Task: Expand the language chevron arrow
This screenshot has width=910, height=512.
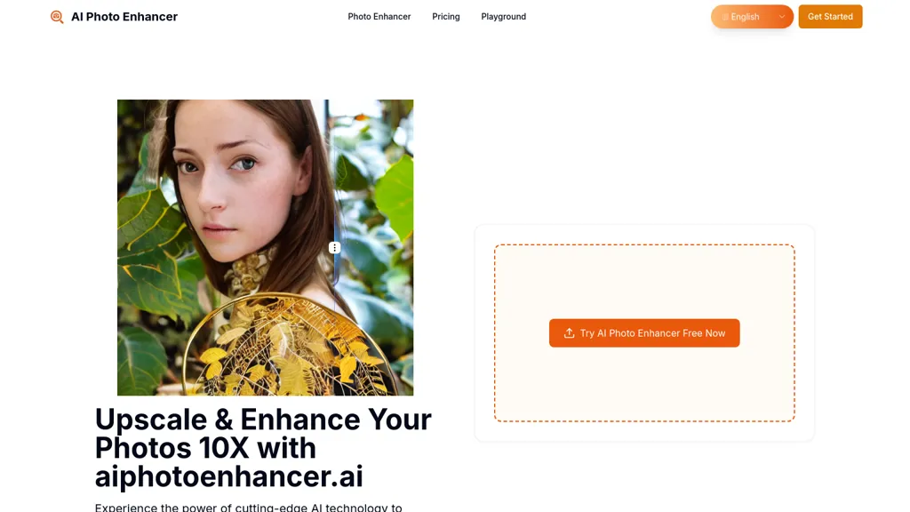Action: coord(782,17)
